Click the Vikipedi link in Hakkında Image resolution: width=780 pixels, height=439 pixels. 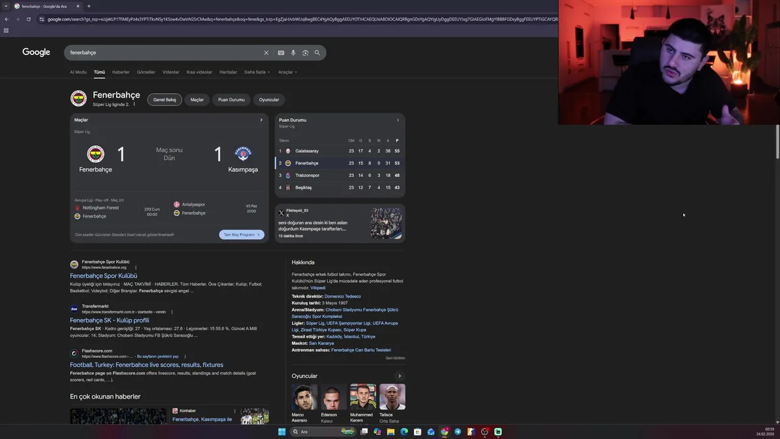coord(318,288)
